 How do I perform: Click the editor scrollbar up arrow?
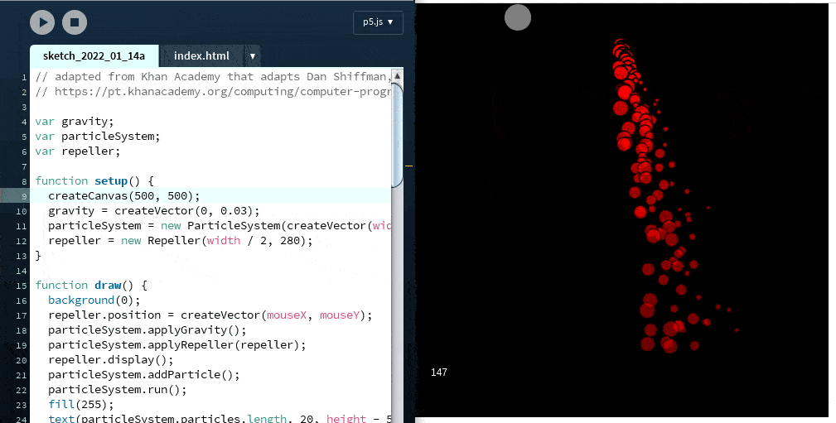point(398,75)
